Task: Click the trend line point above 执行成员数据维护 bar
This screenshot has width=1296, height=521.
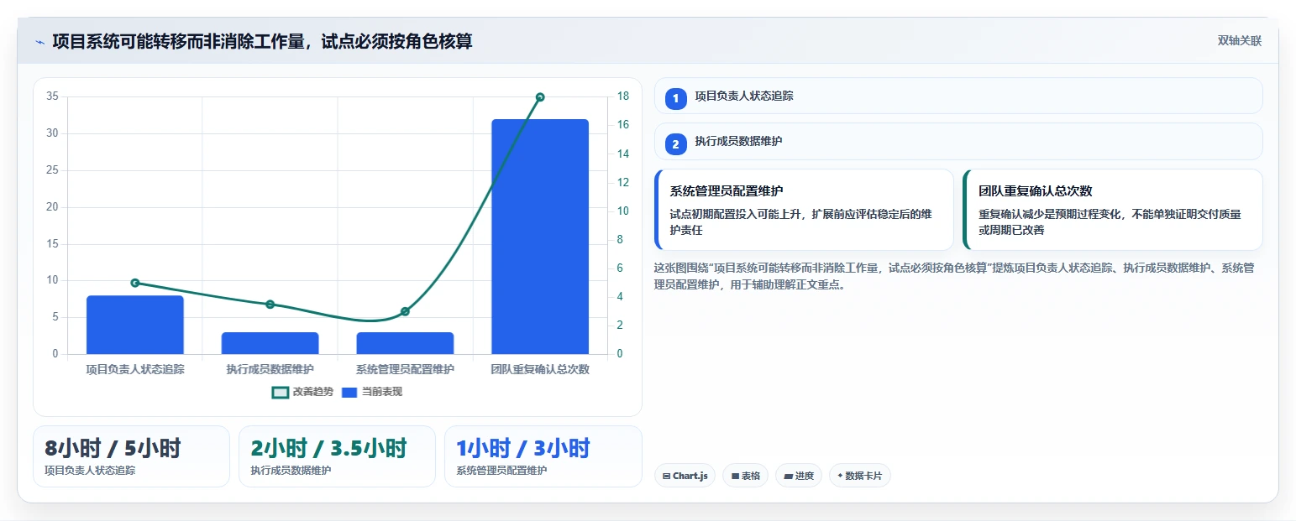Action: tap(270, 305)
